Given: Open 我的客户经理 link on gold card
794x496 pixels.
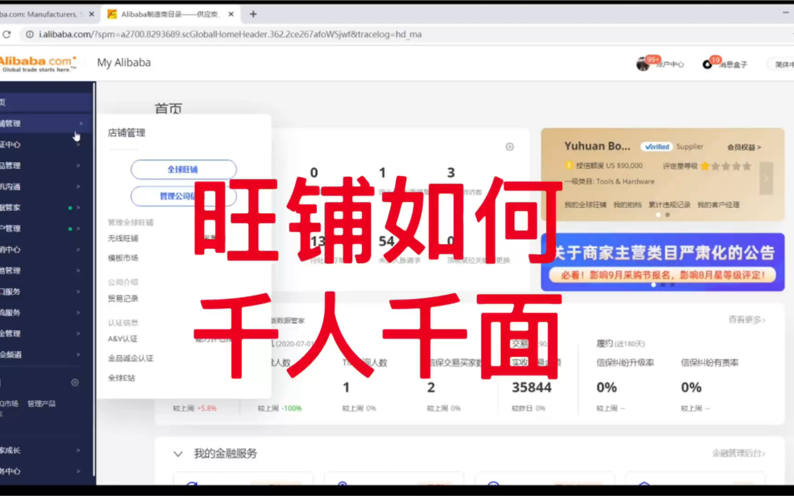Looking at the screenshot, I should (x=718, y=205).
